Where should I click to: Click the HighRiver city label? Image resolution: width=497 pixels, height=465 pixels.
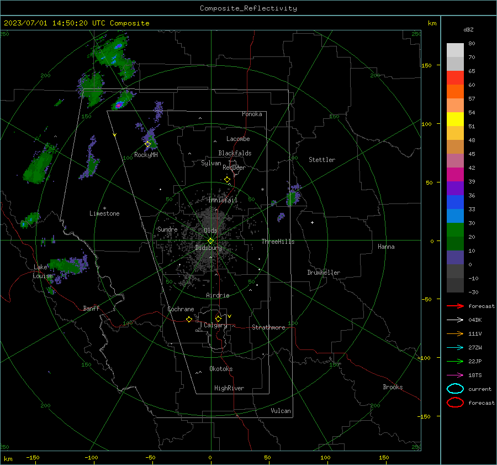[x=229, y=388]
